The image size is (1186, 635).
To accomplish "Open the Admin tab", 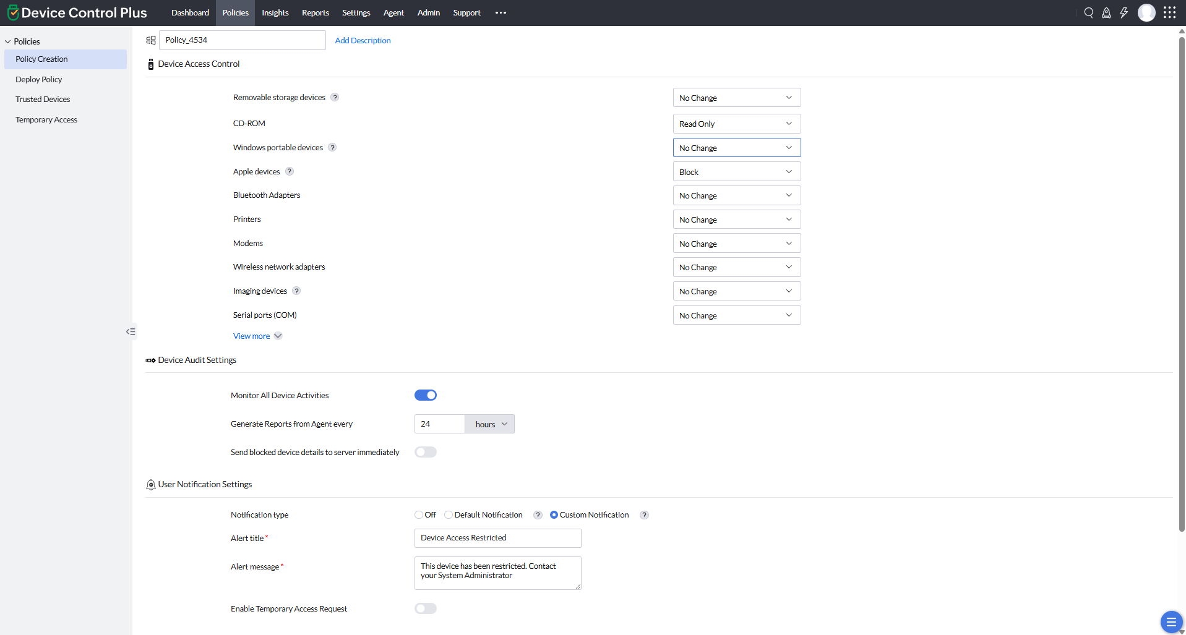I will (429, 12).
